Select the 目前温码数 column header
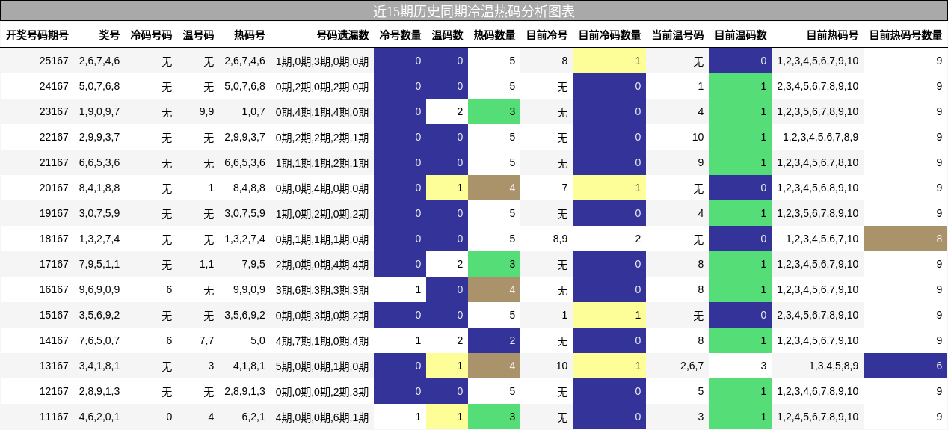Screen dimensions: 948x430 [741, 35]
